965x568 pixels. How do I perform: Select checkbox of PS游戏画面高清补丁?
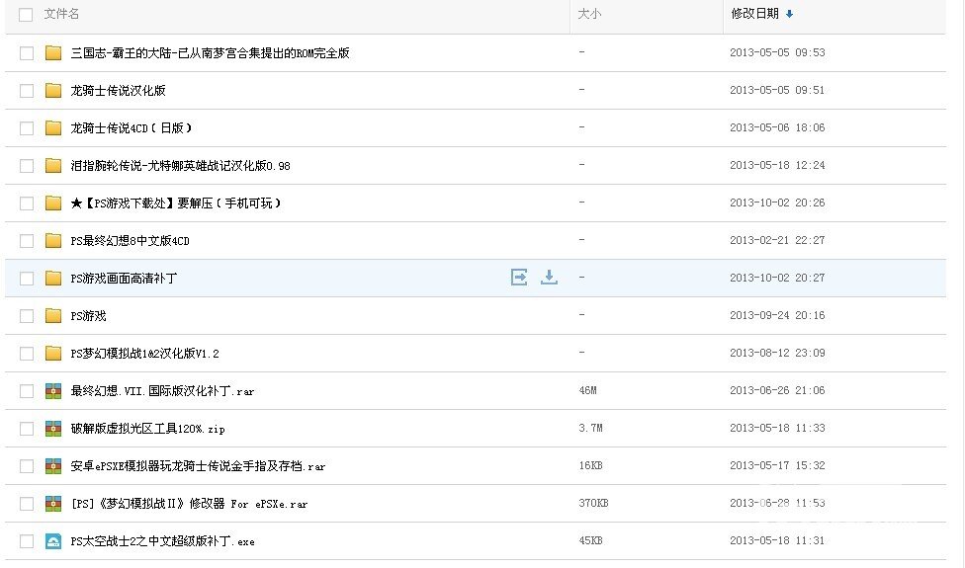[x=27, y=279]
